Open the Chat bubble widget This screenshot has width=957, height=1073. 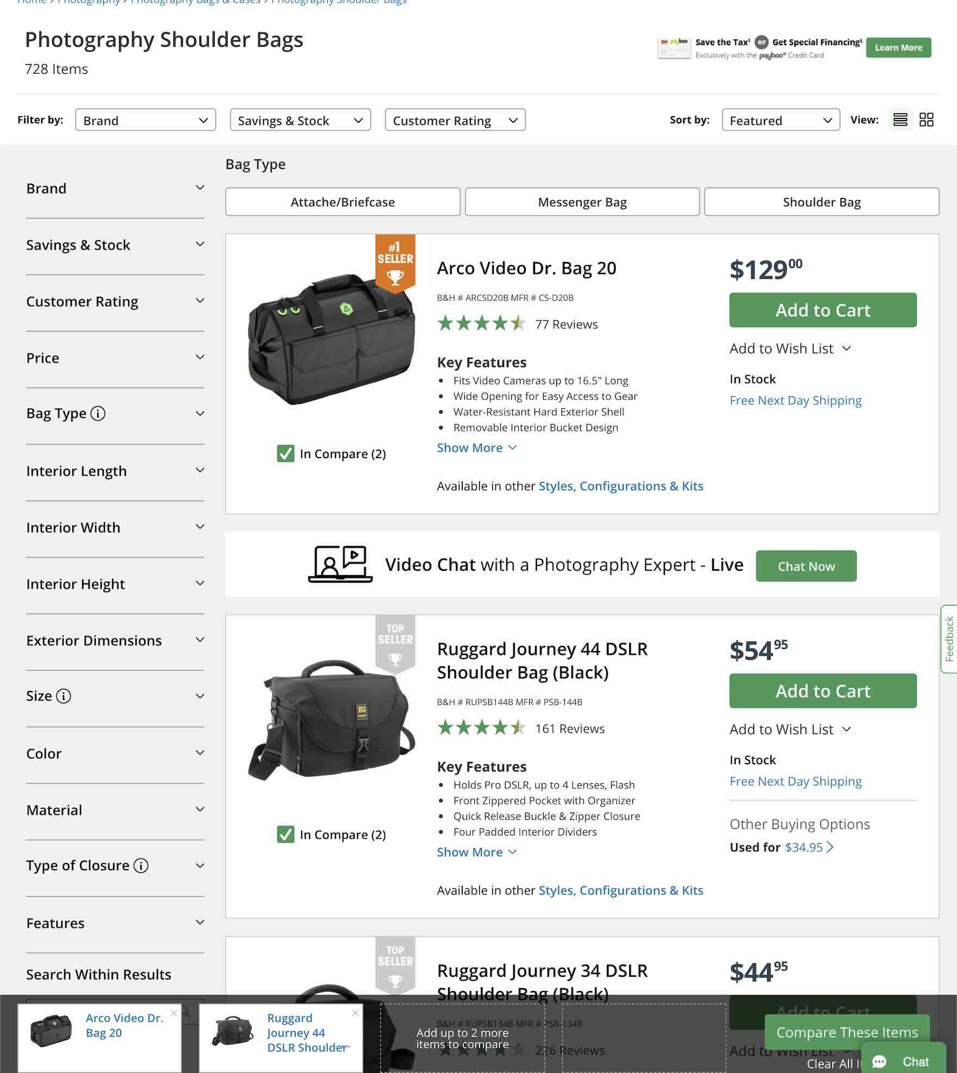[x=903, y=1062]
